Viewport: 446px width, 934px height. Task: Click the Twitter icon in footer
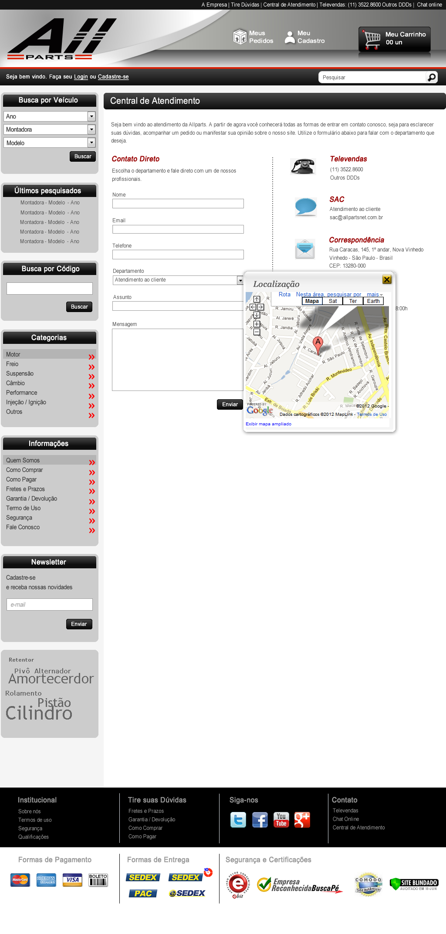[x=238, y=820]
